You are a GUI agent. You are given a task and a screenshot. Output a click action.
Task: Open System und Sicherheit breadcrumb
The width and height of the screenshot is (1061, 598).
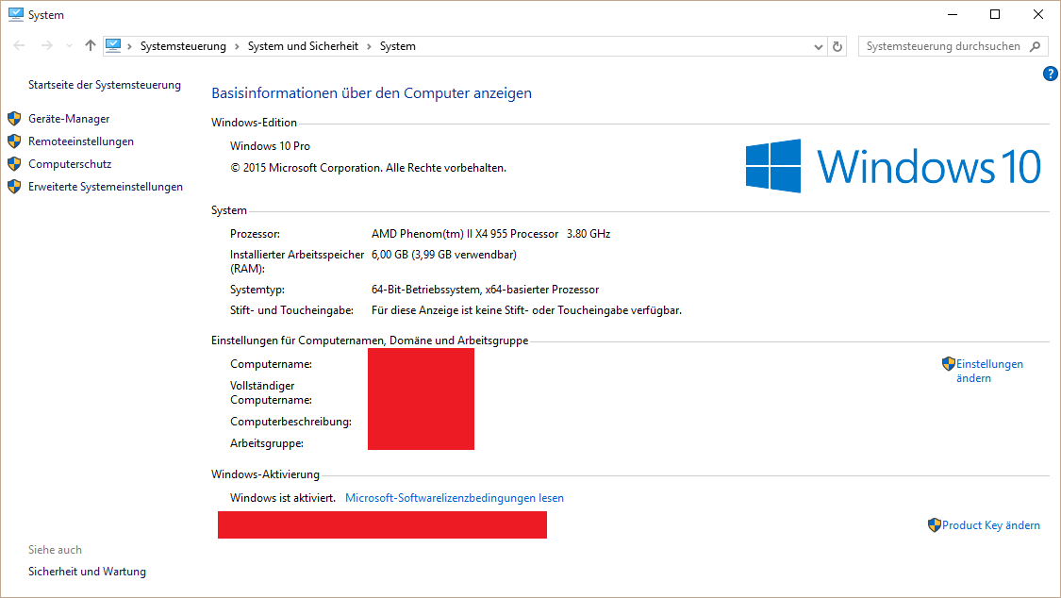(303, 46)
